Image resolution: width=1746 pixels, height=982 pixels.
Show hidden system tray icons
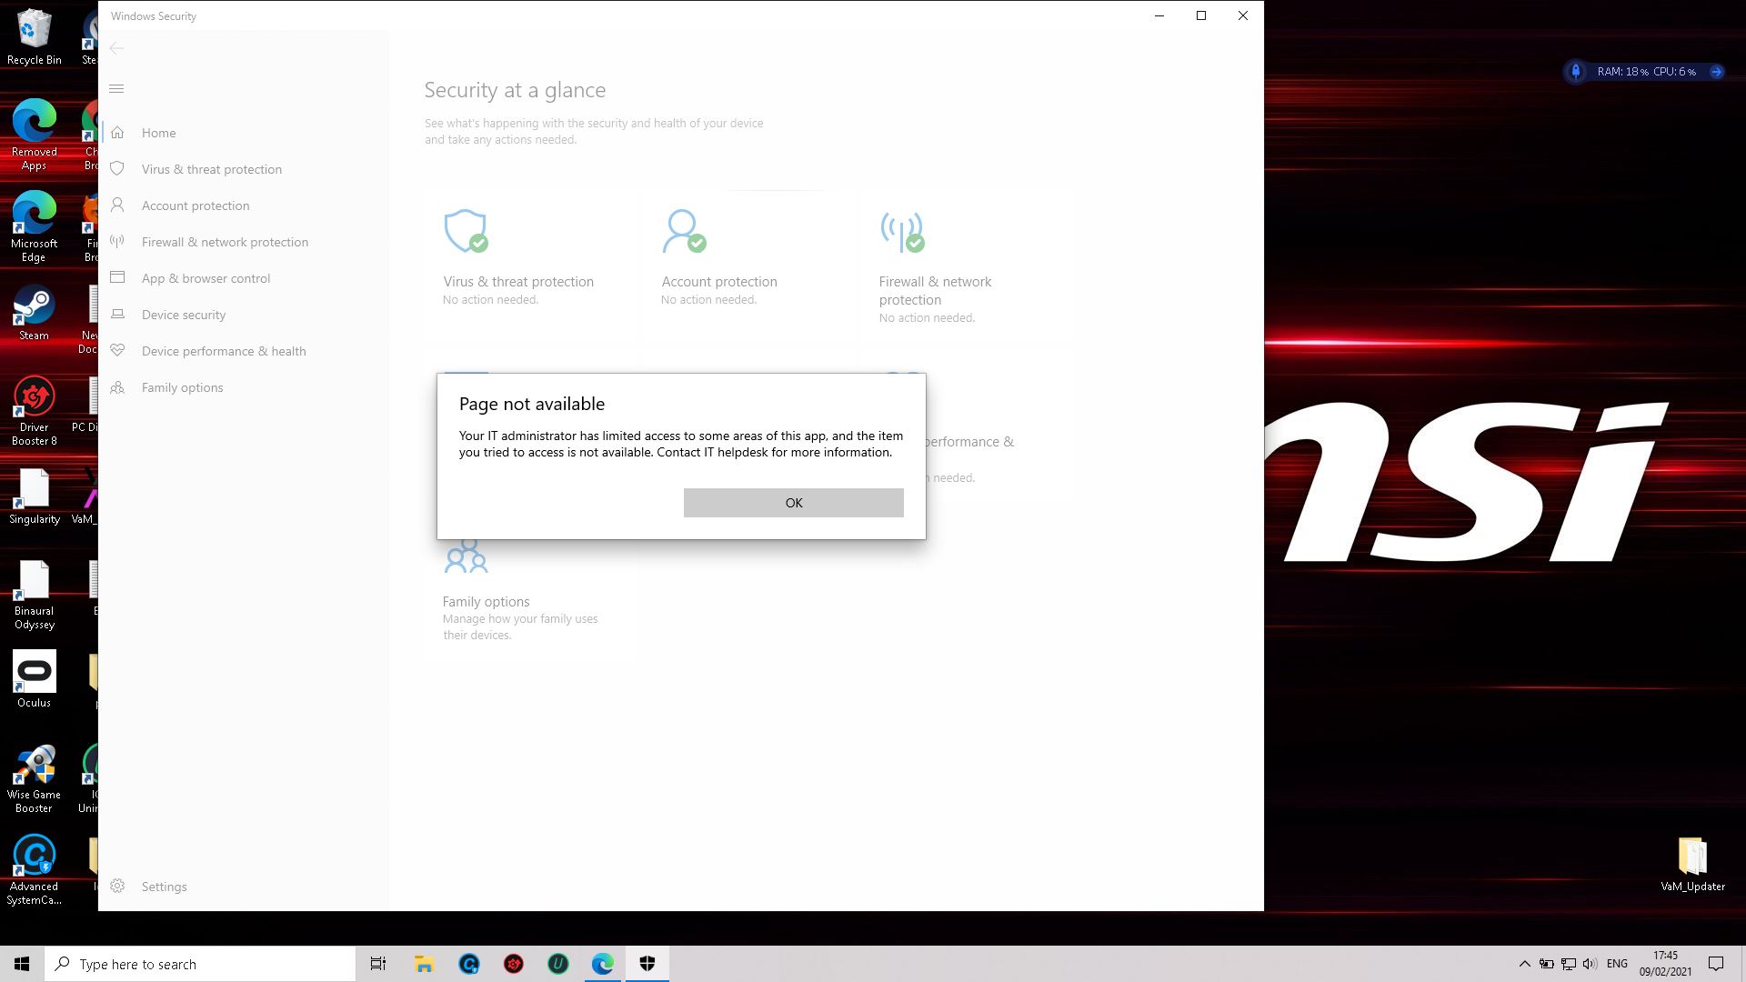(x=1524, y=964)
